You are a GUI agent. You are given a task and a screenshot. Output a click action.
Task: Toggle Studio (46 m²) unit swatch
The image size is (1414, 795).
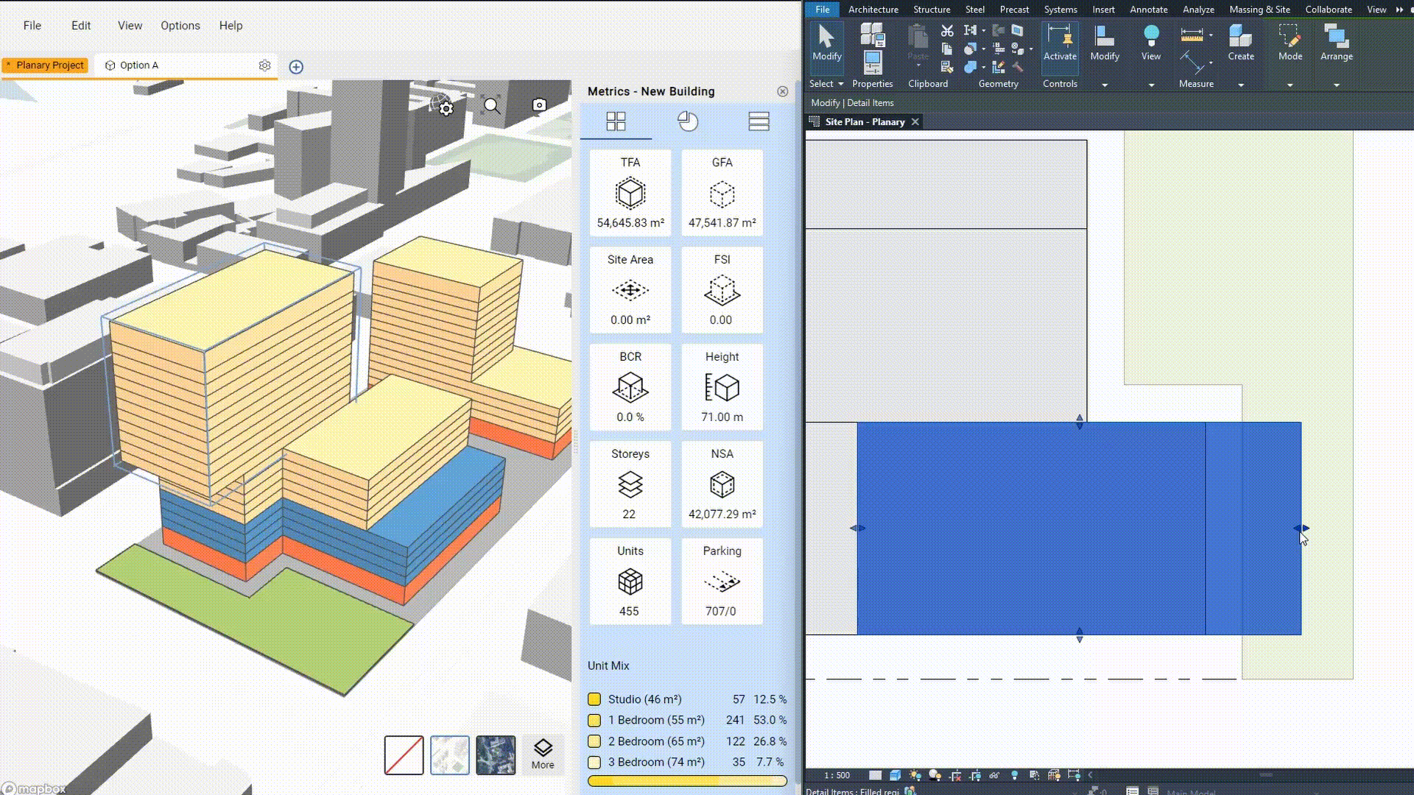tap(594, 699)
